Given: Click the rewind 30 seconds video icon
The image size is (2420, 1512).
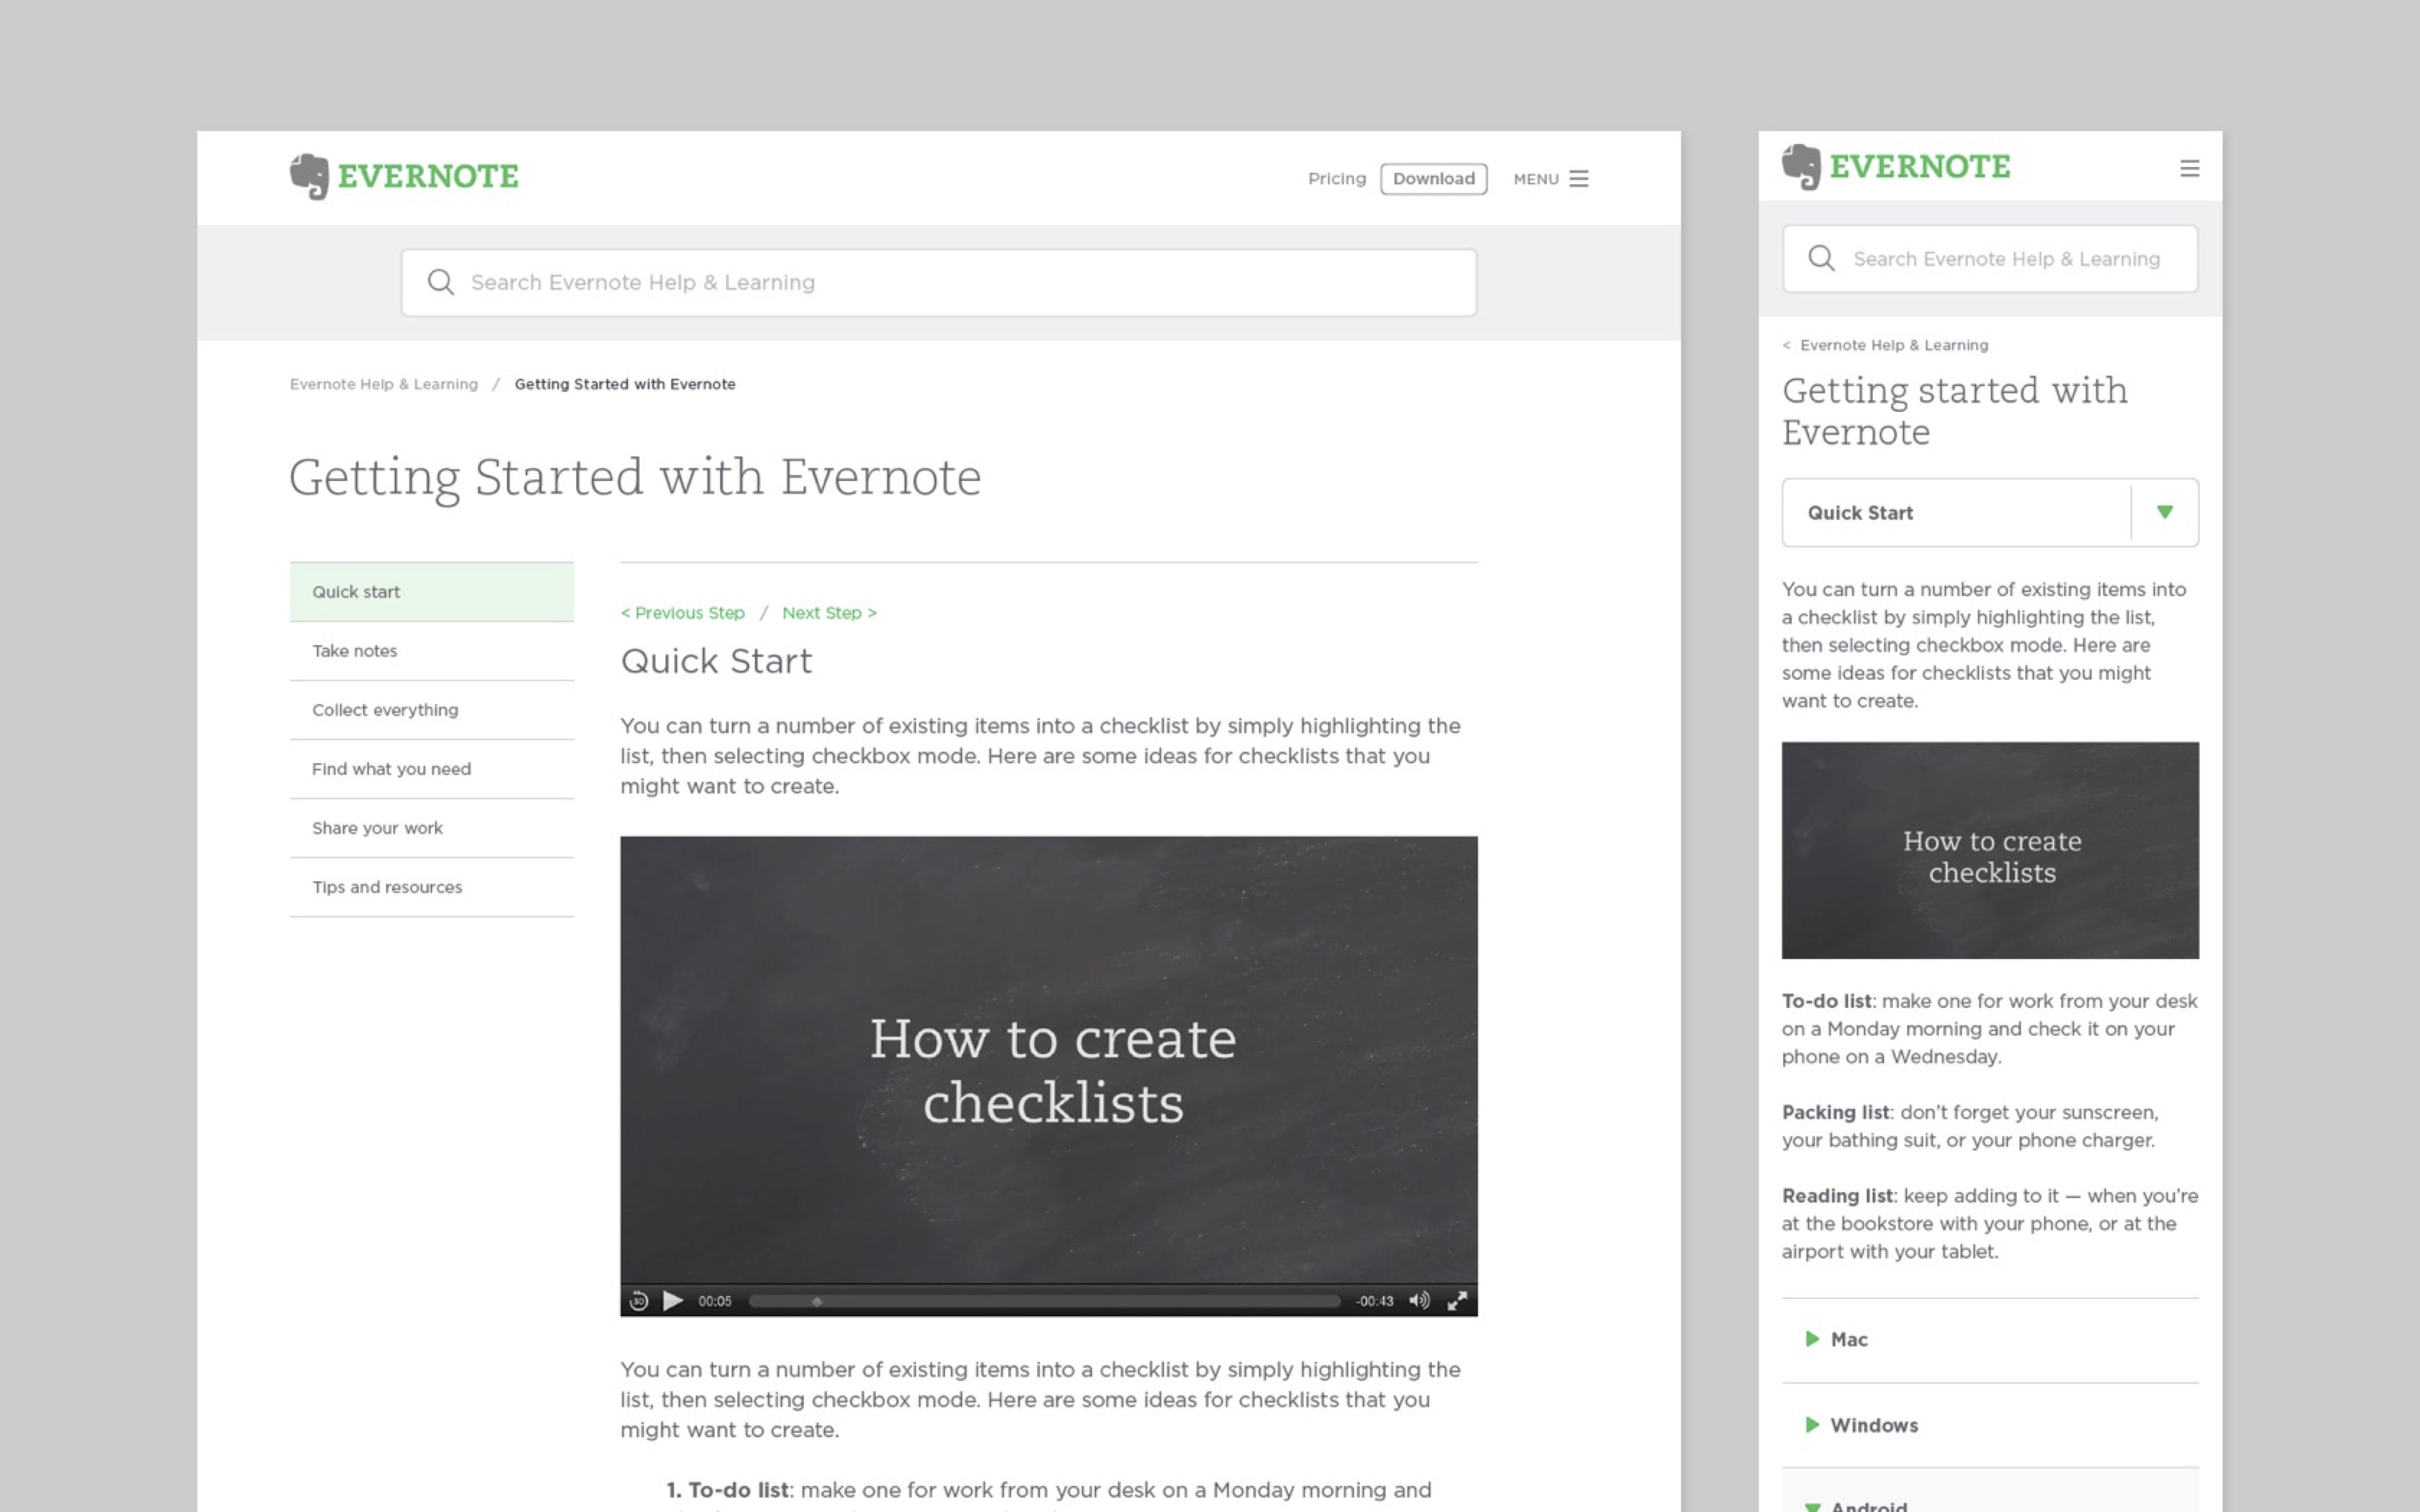Looking at the screenshot, I should pyautogui.click(x=639, y=1301).
